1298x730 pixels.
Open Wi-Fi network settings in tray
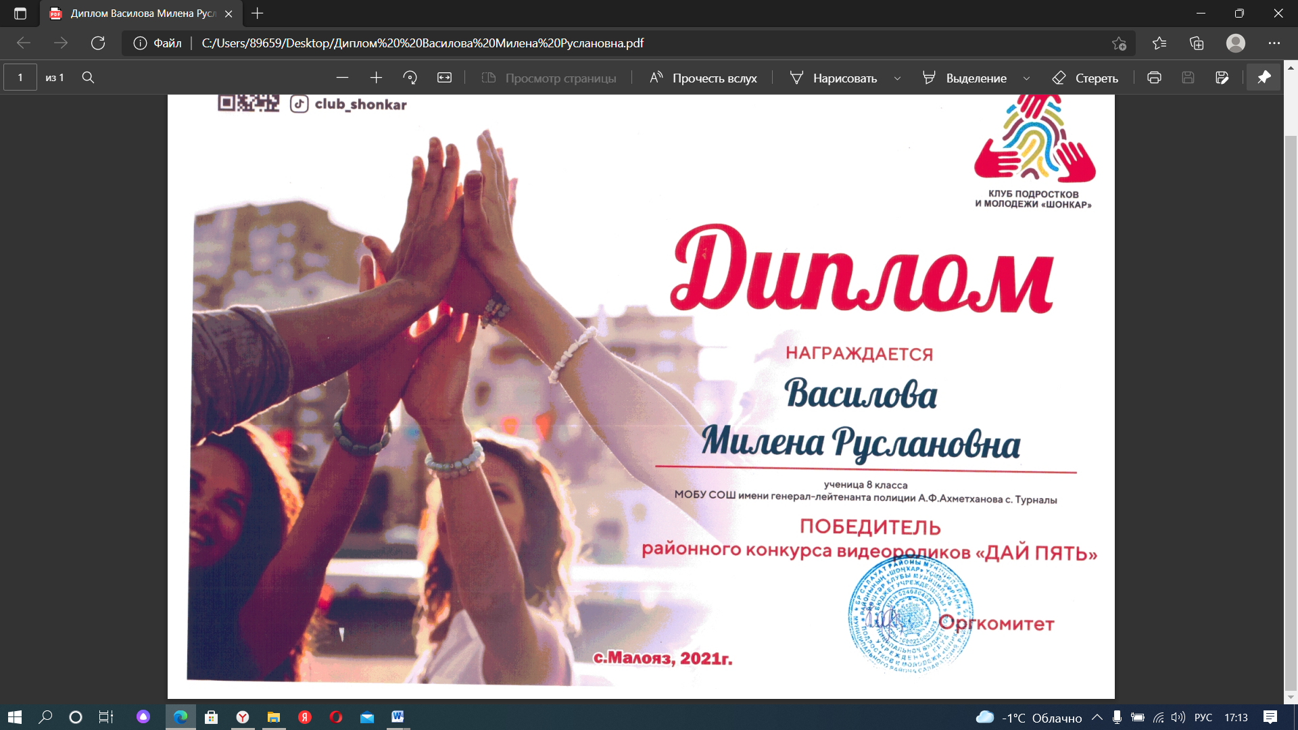point(1159,717)
